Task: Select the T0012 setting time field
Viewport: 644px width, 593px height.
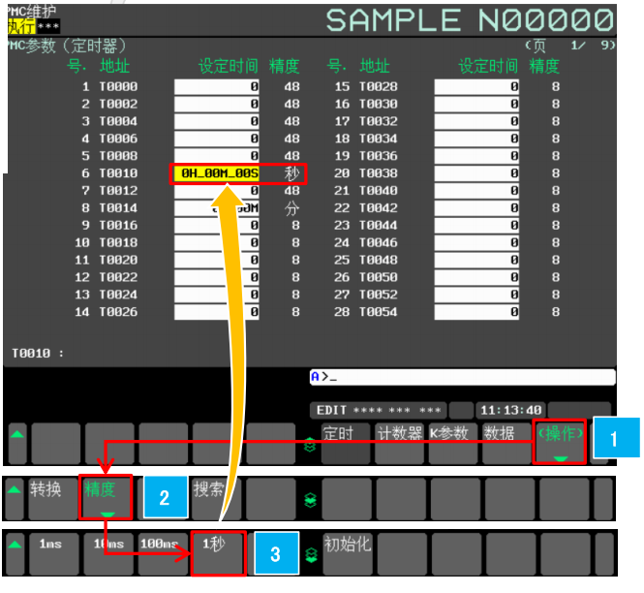Action: click(217, 191)
